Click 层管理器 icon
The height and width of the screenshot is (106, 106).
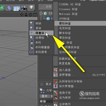(x=56, y=75)
